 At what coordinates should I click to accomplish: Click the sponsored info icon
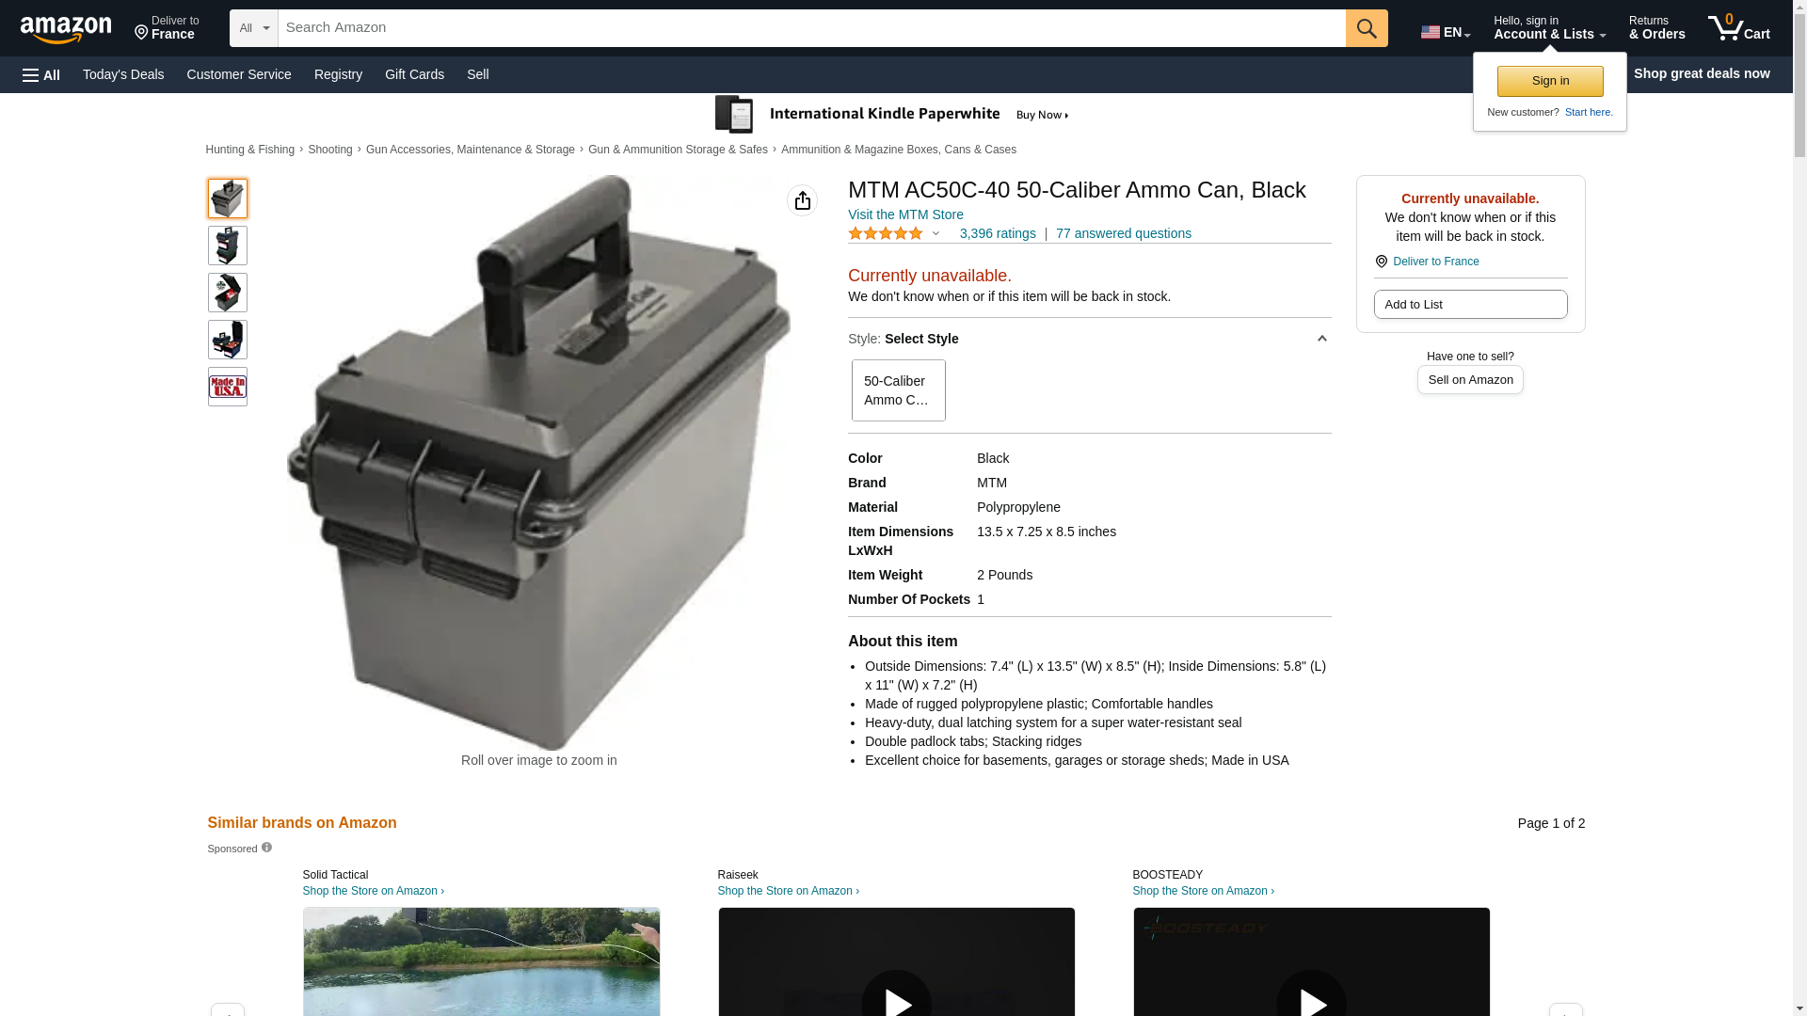[x=266, y=848]
